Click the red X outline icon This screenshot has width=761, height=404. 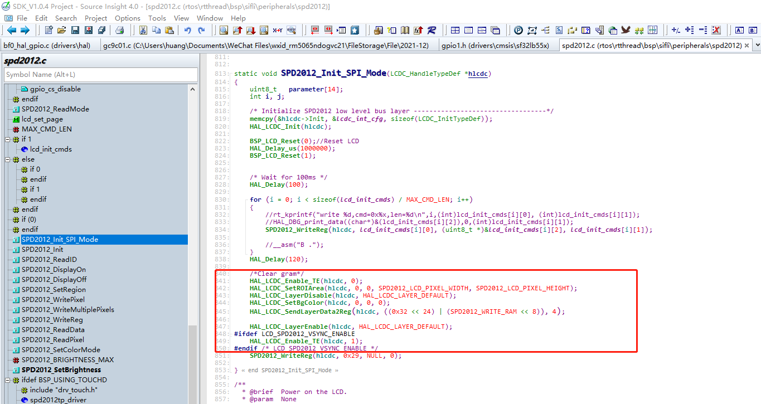[x=716, y=30]
